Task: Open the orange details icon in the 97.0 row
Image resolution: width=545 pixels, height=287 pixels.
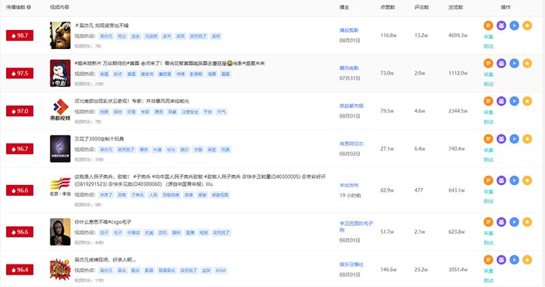Action: coord(488,101)
